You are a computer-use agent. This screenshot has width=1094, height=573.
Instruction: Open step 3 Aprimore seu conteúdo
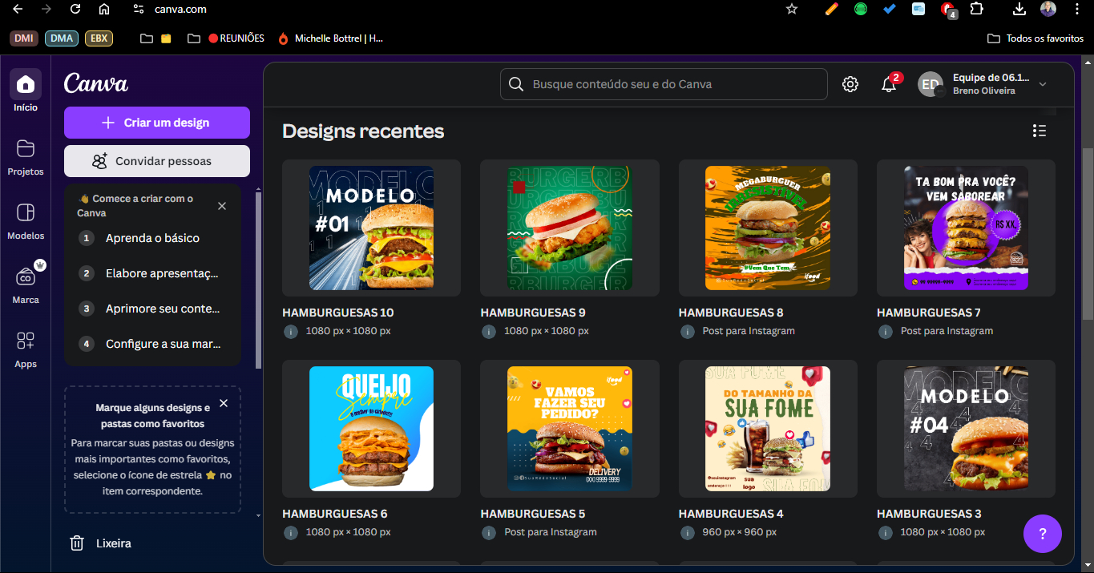pyautogui.click(x=152, y=309)
